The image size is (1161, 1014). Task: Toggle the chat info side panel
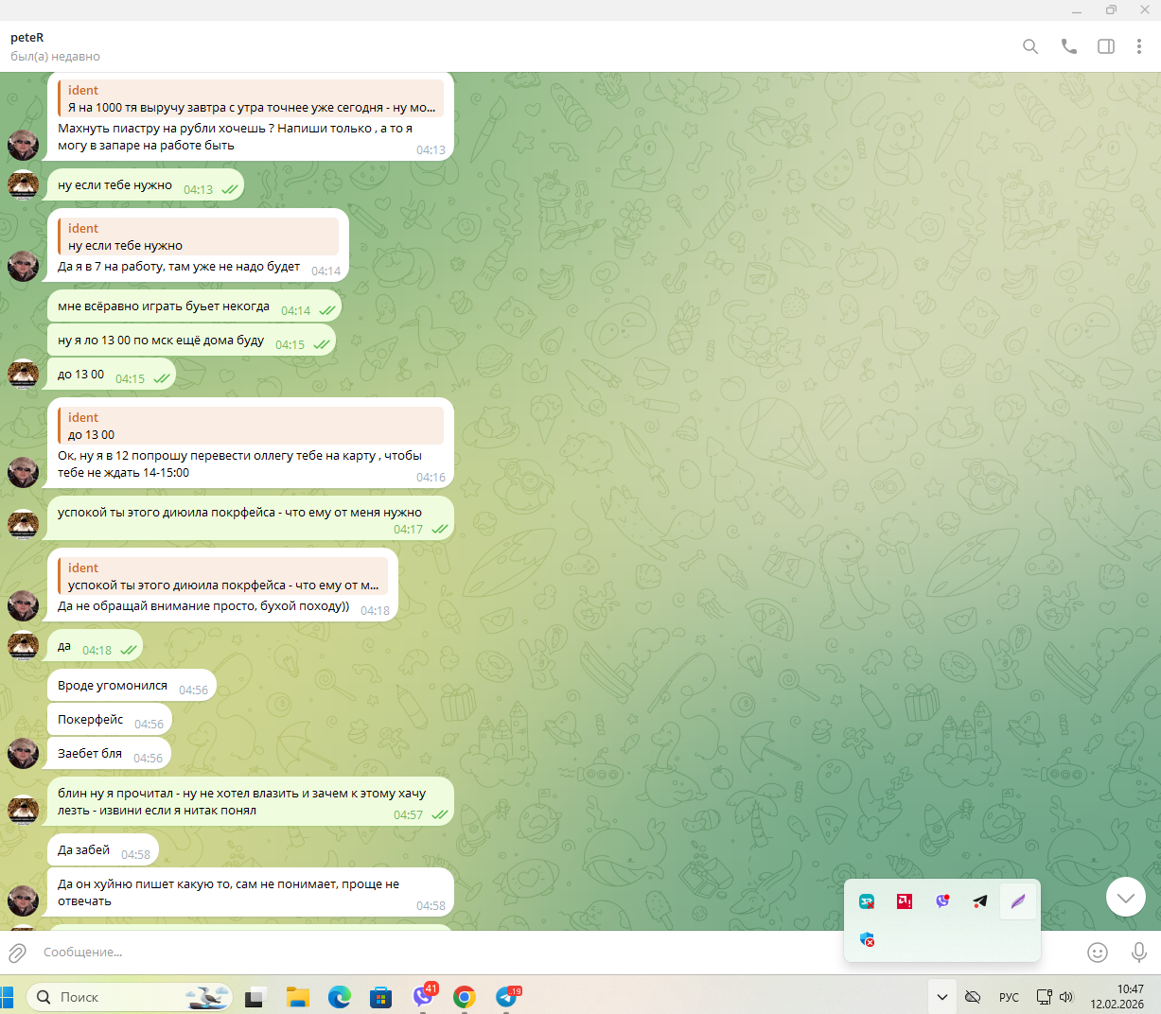pos(1105,46)
